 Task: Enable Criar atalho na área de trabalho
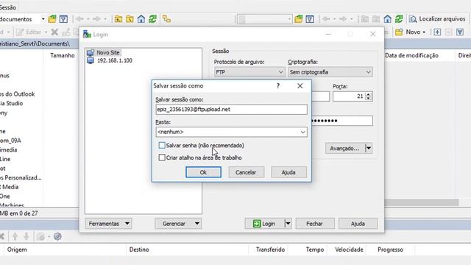(162, 158)
